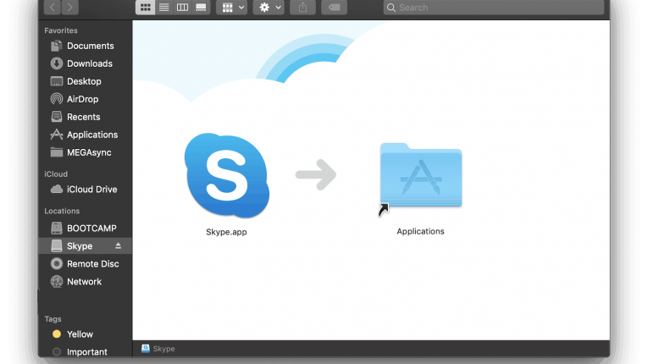Click the iCloud Drive cloud icon
This screenshot has width=648, height=364.
57,189
